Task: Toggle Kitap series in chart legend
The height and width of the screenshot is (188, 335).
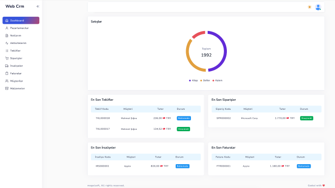Action: (193, 81)
